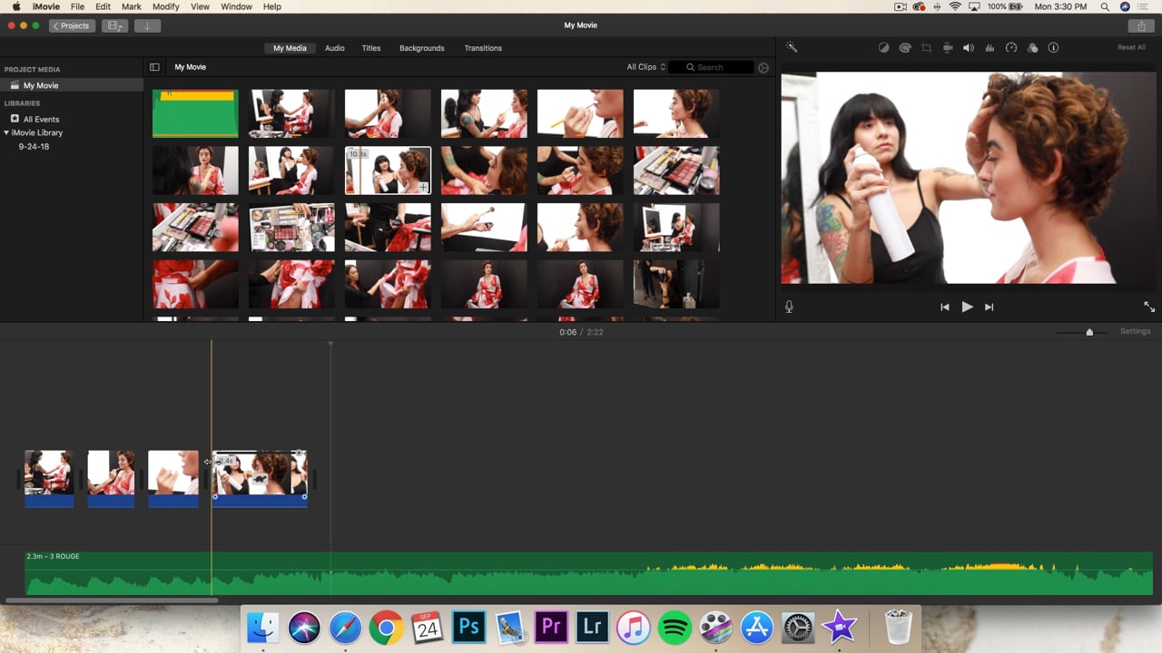1162x653 pixels.
Task: Click the Reset All button
Action: 1131,47
